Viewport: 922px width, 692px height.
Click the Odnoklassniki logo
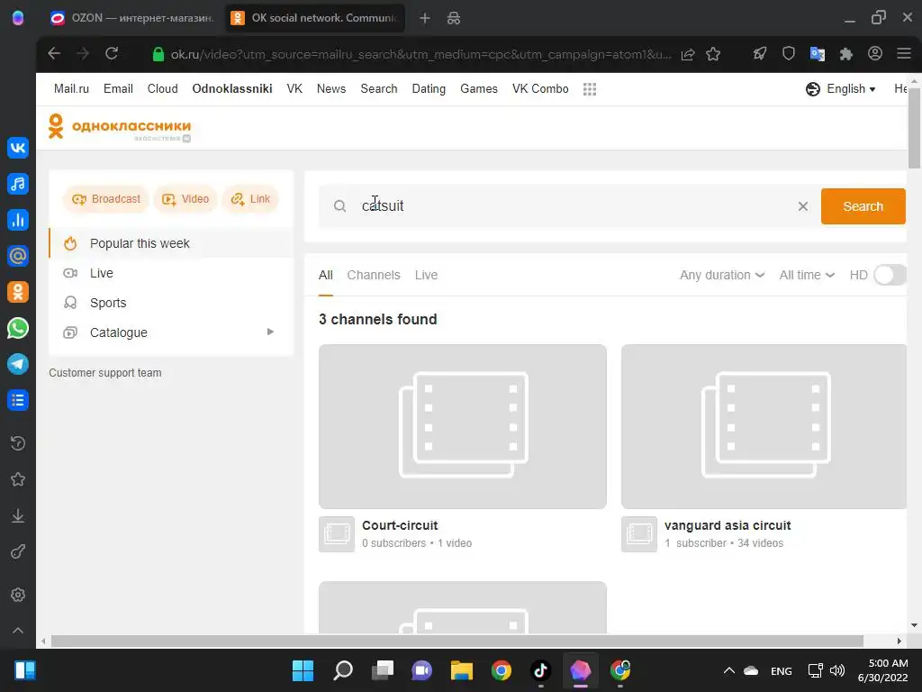point(120,127)
